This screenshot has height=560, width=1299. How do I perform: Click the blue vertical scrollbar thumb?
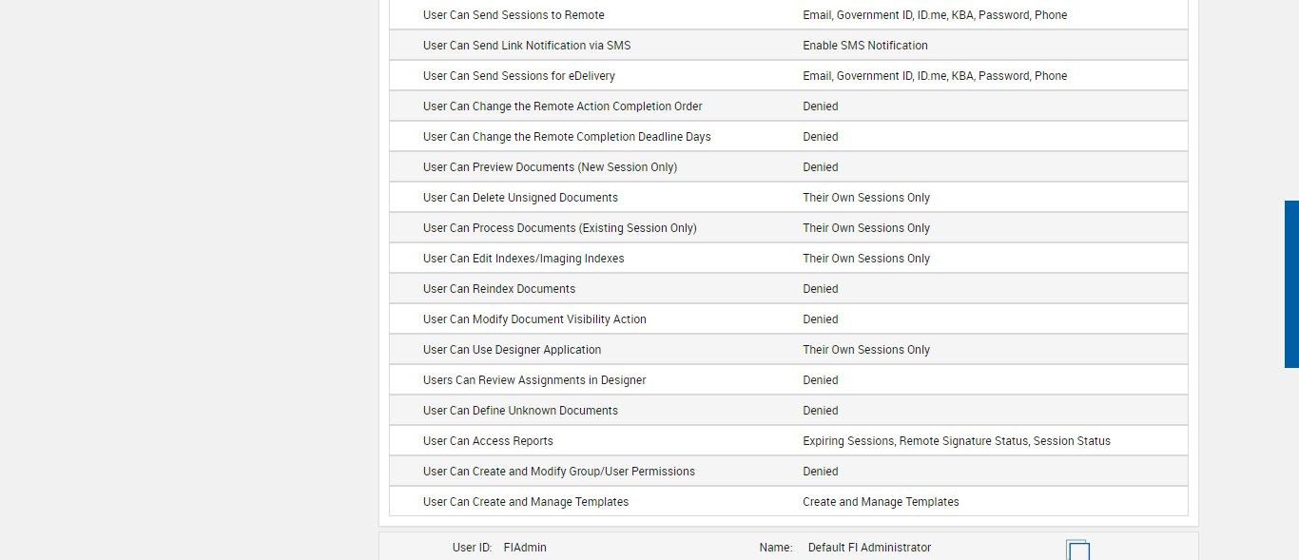(x=1291, y=283)
